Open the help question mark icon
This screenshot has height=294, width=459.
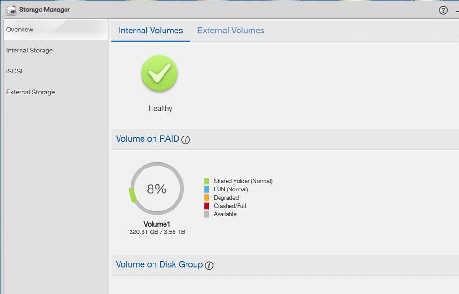[443, 10]
